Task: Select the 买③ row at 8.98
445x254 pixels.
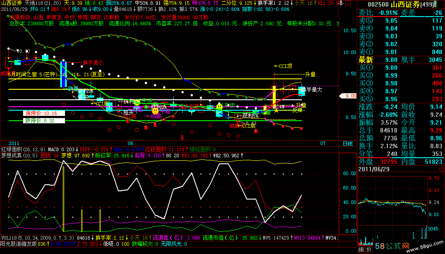Action: click(x=400, y=84)
